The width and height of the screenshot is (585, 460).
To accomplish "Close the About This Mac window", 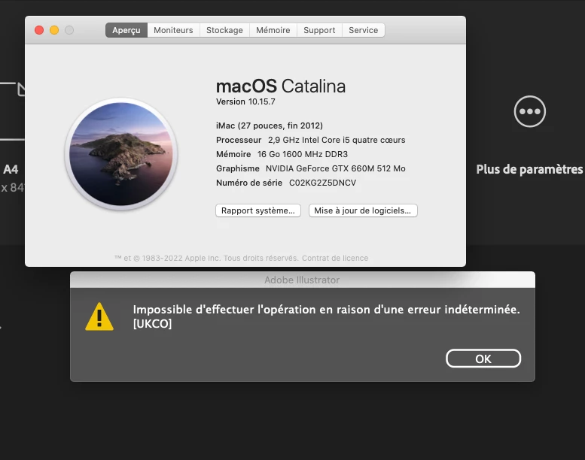I will pos(39,30).
